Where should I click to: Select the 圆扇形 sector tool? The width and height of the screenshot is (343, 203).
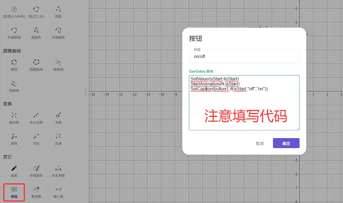coord(36,33)
